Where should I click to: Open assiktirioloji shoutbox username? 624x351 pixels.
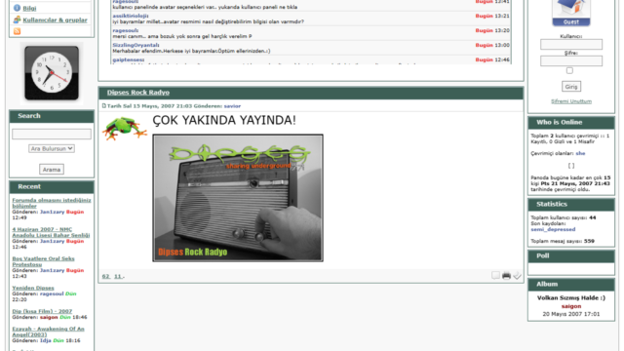coord(131,16)
